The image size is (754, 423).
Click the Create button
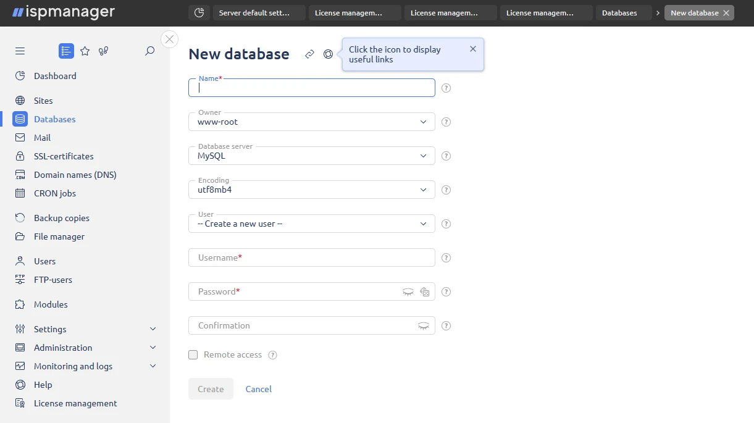click(x=211, y=389)
